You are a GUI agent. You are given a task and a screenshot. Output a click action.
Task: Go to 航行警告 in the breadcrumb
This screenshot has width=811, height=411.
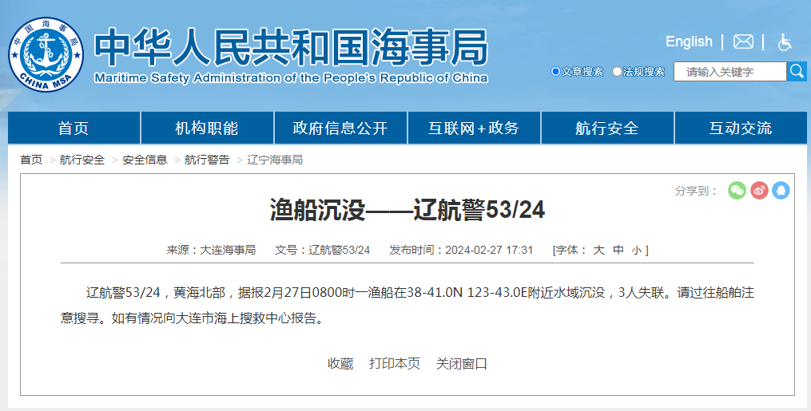pyautogui.click(x=207, y=160)
